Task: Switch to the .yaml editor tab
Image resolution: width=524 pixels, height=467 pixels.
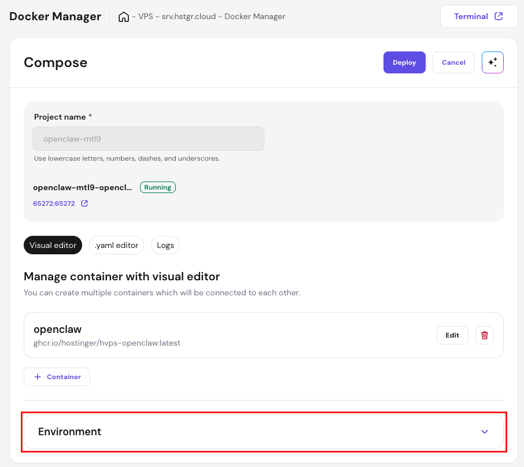Action: click(116, 245)
